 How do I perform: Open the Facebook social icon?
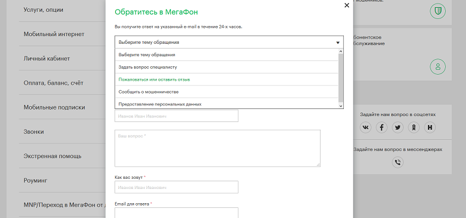(382, 127)
